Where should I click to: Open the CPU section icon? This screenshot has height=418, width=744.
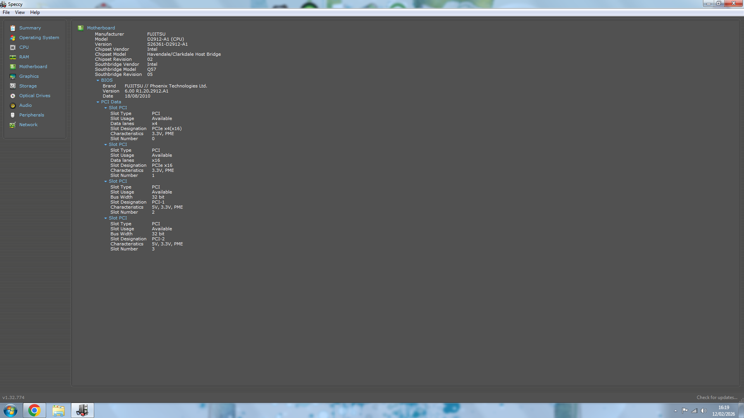[13, 47]
